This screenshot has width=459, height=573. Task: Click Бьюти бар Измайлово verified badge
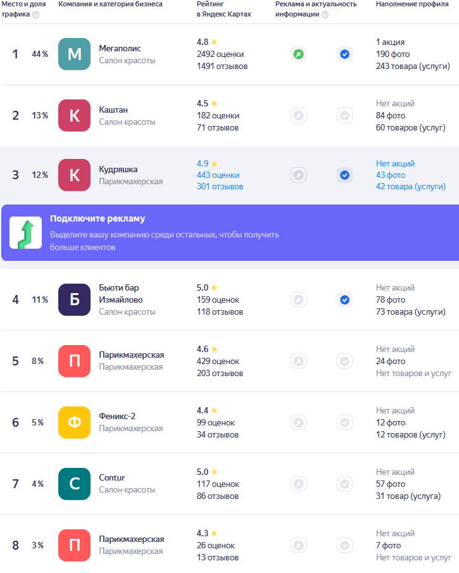click(x=344, y=299)
